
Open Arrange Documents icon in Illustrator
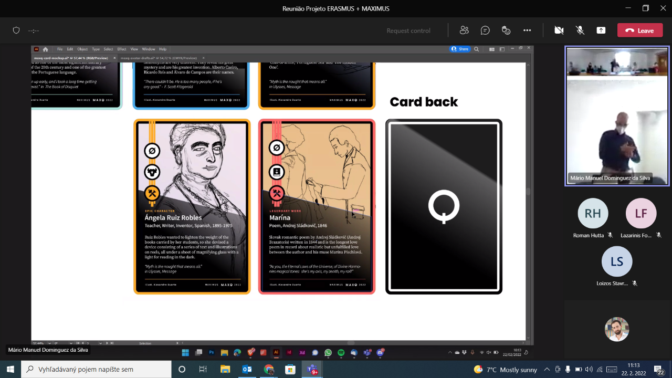pos(492,49)
